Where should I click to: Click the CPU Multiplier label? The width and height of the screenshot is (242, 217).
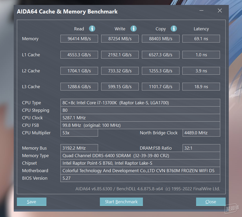click(36, 133)
